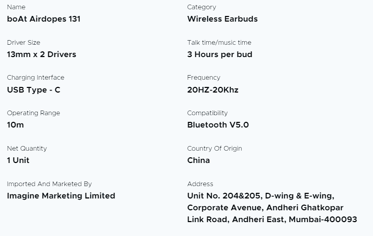Viewport: 373px width, 236px height.
Task: Click the '13mm x 2 Drivers' value
Action: coord(41,55)
